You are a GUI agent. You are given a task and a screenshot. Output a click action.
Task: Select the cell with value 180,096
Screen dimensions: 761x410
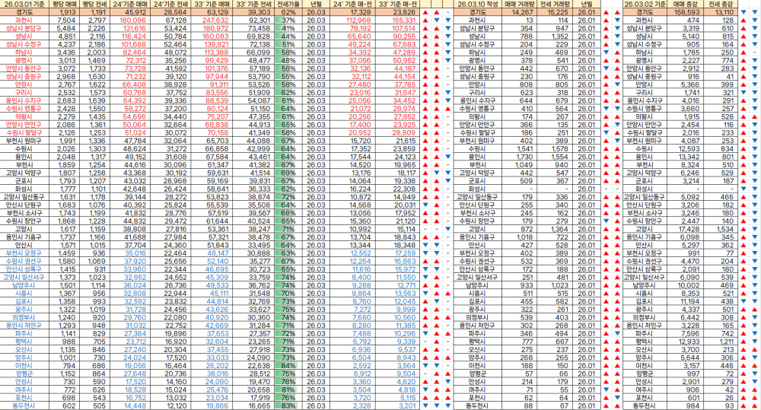(x=129, y=21)
